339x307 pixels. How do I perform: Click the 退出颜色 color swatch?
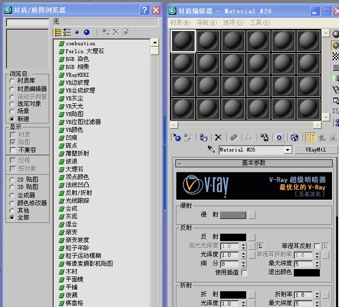pyautogui.click(x=307, y=273)
